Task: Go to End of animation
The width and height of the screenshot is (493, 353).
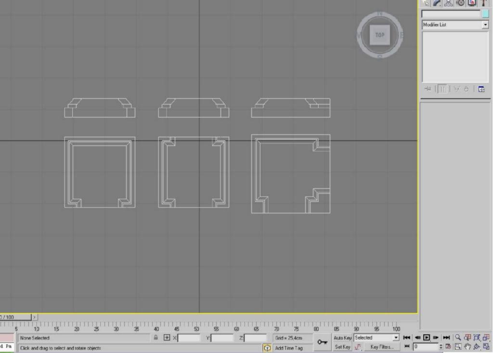Action: 446,338
